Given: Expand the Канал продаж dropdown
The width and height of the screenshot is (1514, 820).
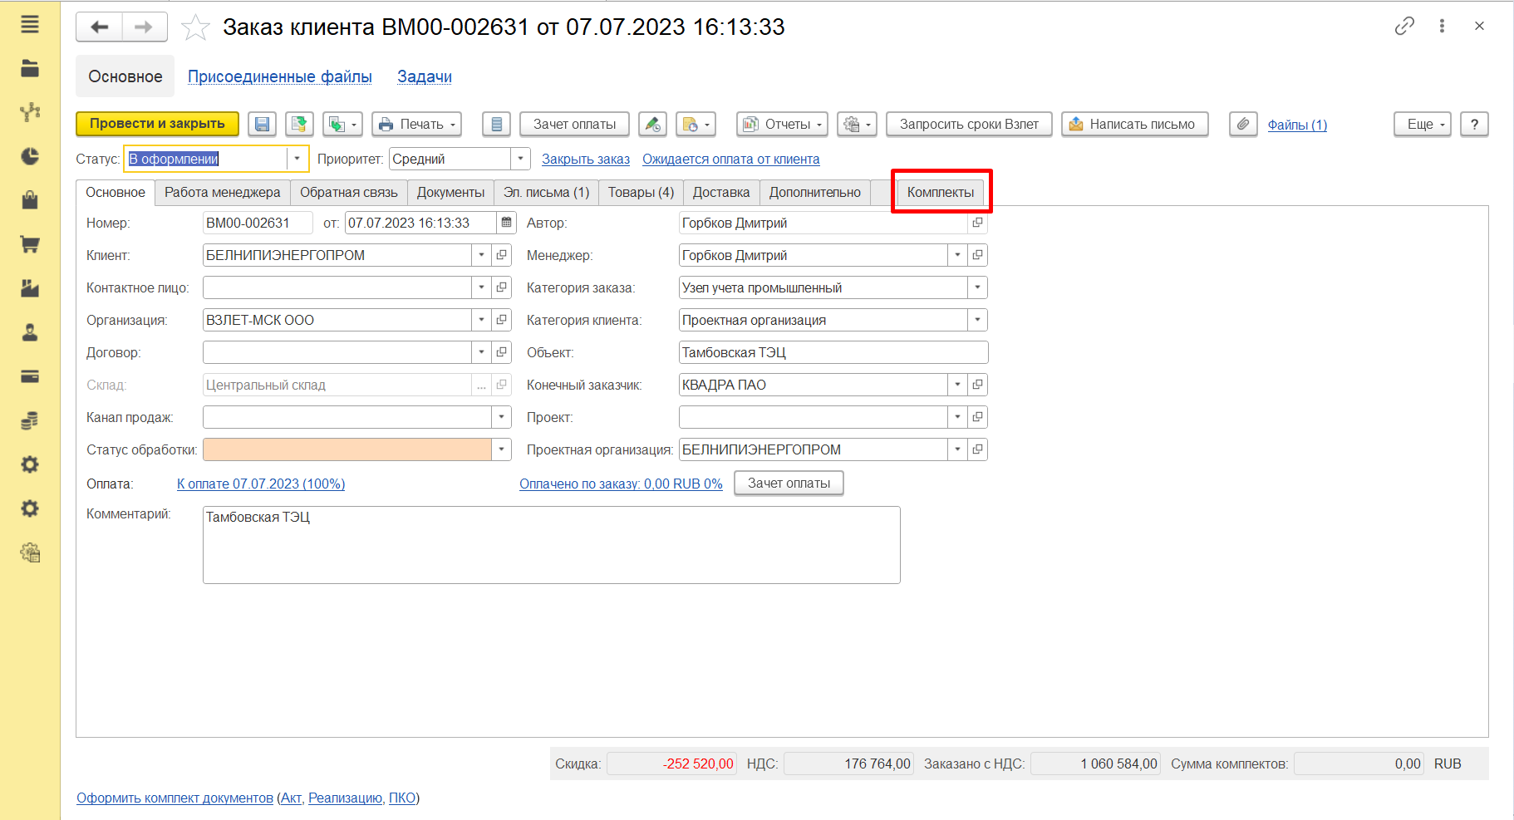Looking at the screenshot, I should 501,417.
